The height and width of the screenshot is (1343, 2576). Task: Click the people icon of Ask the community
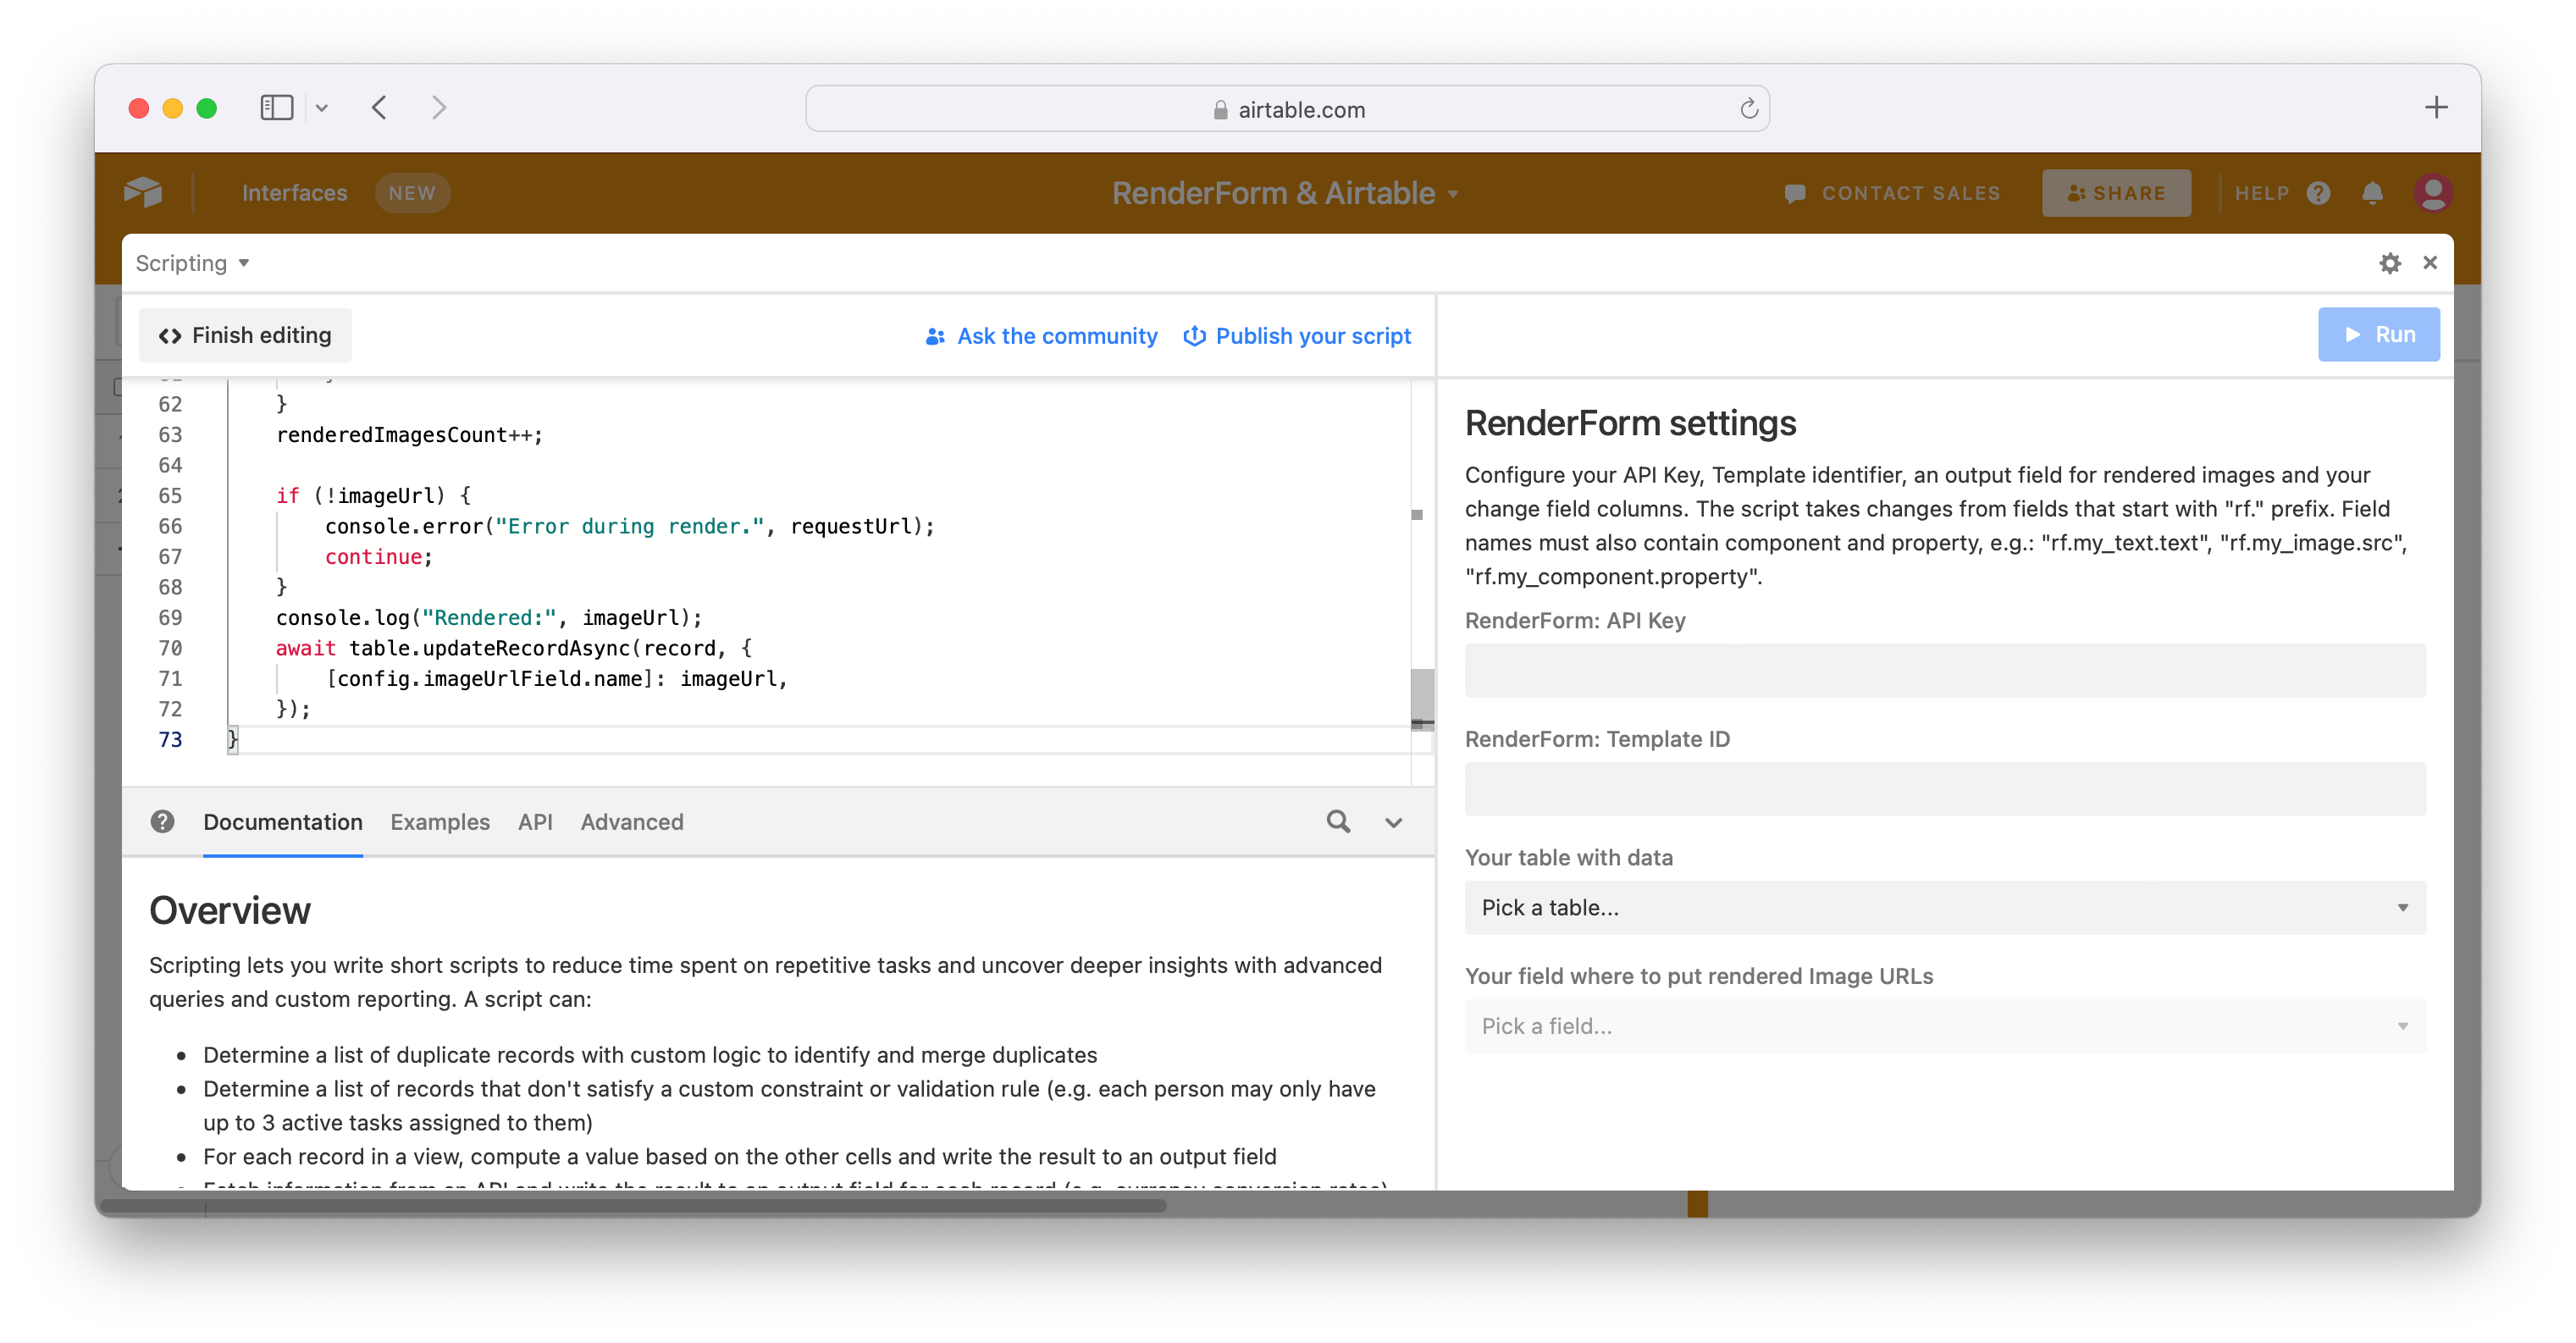coord(934,336)
